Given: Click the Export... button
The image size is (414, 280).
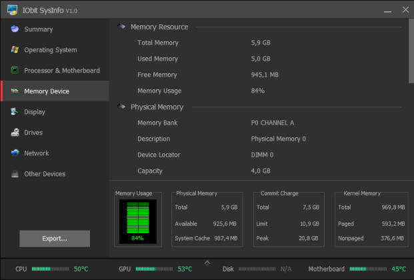Looking at the screenshot, I should coord(55,239).
